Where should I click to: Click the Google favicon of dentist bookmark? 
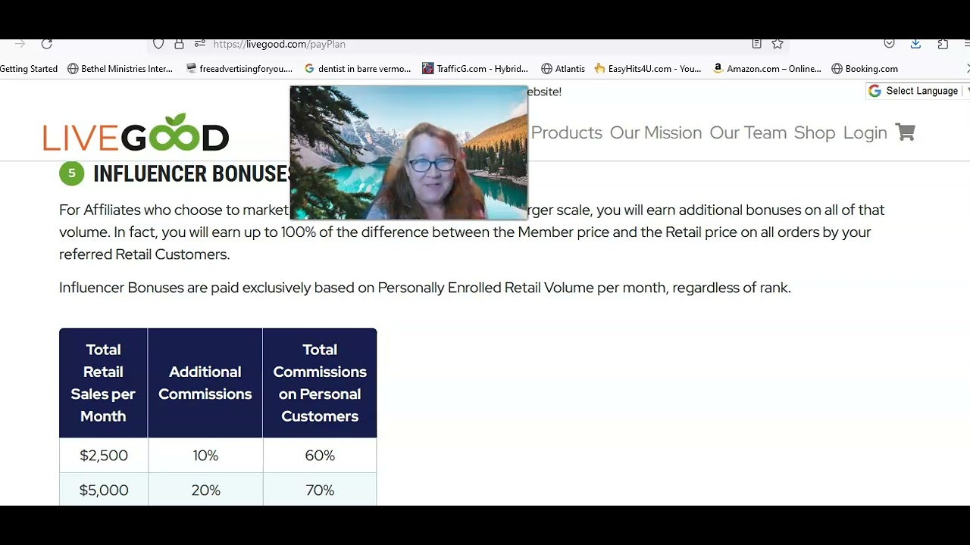point(309,68)
